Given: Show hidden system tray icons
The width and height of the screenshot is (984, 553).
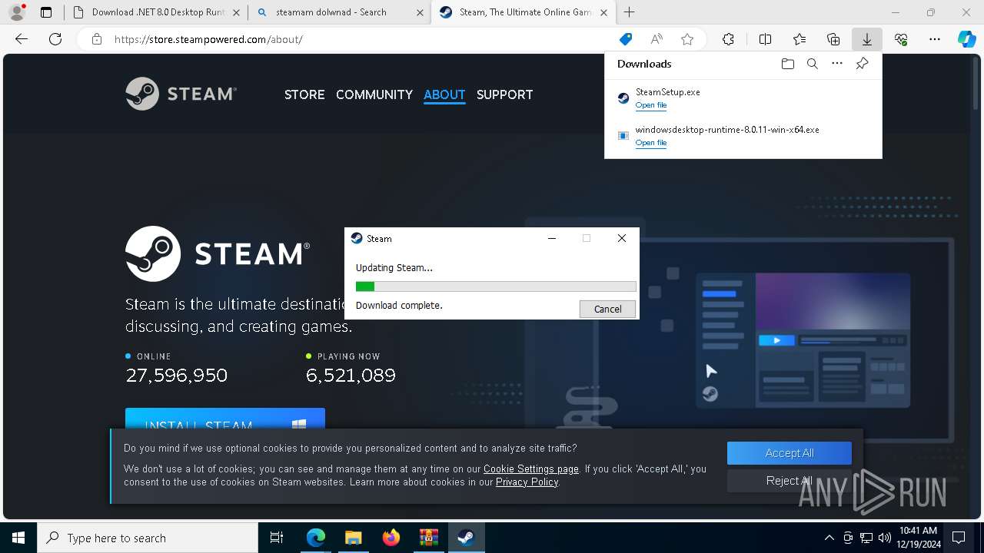Looking at the screenshot, I should (x=829, y=538).
